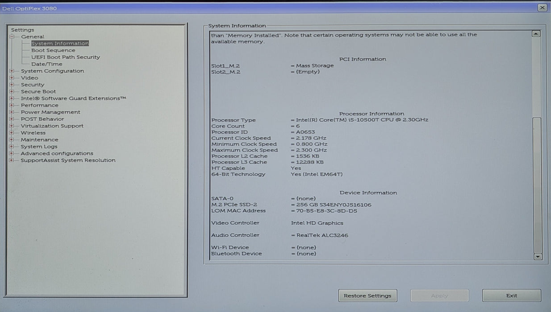Expand Intel Software Guard Extensions node
Viewport: 551px width, 312px height.
tap(12, 98)
